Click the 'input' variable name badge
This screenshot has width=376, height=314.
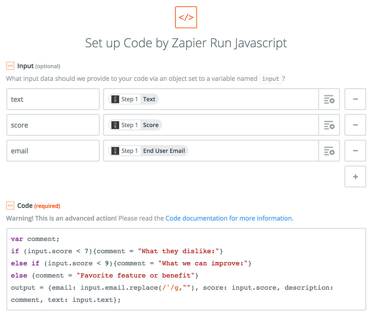click(x=270, y=79)
